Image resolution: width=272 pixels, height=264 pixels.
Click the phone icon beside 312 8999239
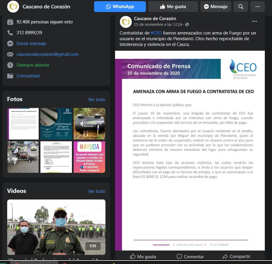(10, 33)
